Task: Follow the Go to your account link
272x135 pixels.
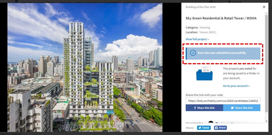Action: pos(236,86)
